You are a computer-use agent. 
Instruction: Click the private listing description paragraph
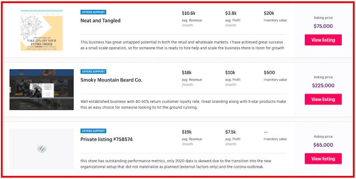(x=176, y=164)
